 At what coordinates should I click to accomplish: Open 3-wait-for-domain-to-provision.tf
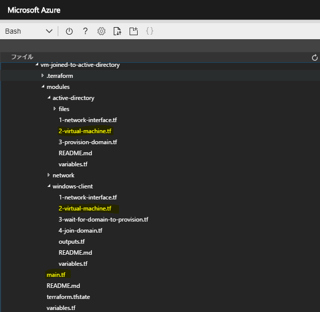tap(103, 220)
